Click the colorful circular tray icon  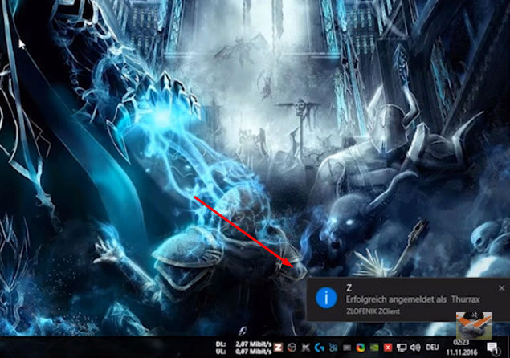[x=361, y=348]
